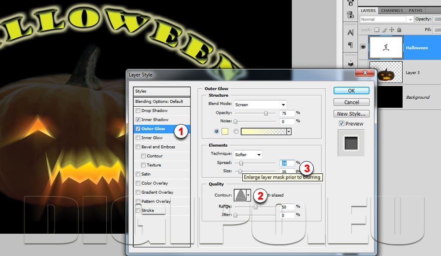Viewport: 441px width, 256px height.
Task: Click the Outer Glow contour curve preview
Action: coord(240,195)
